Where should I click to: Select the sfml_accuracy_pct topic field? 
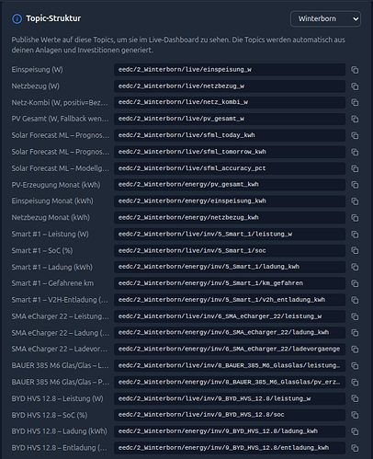click(230, 168)
